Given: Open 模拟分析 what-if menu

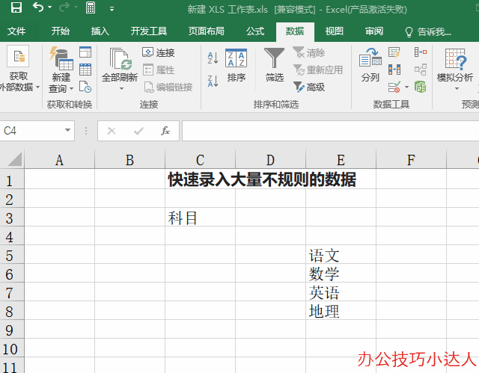Looking at the screenshot, I should click(x=455, y=69).
